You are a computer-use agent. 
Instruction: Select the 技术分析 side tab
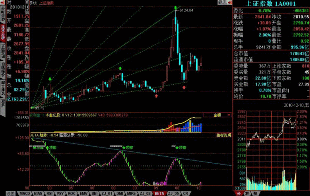coord(3,33)
